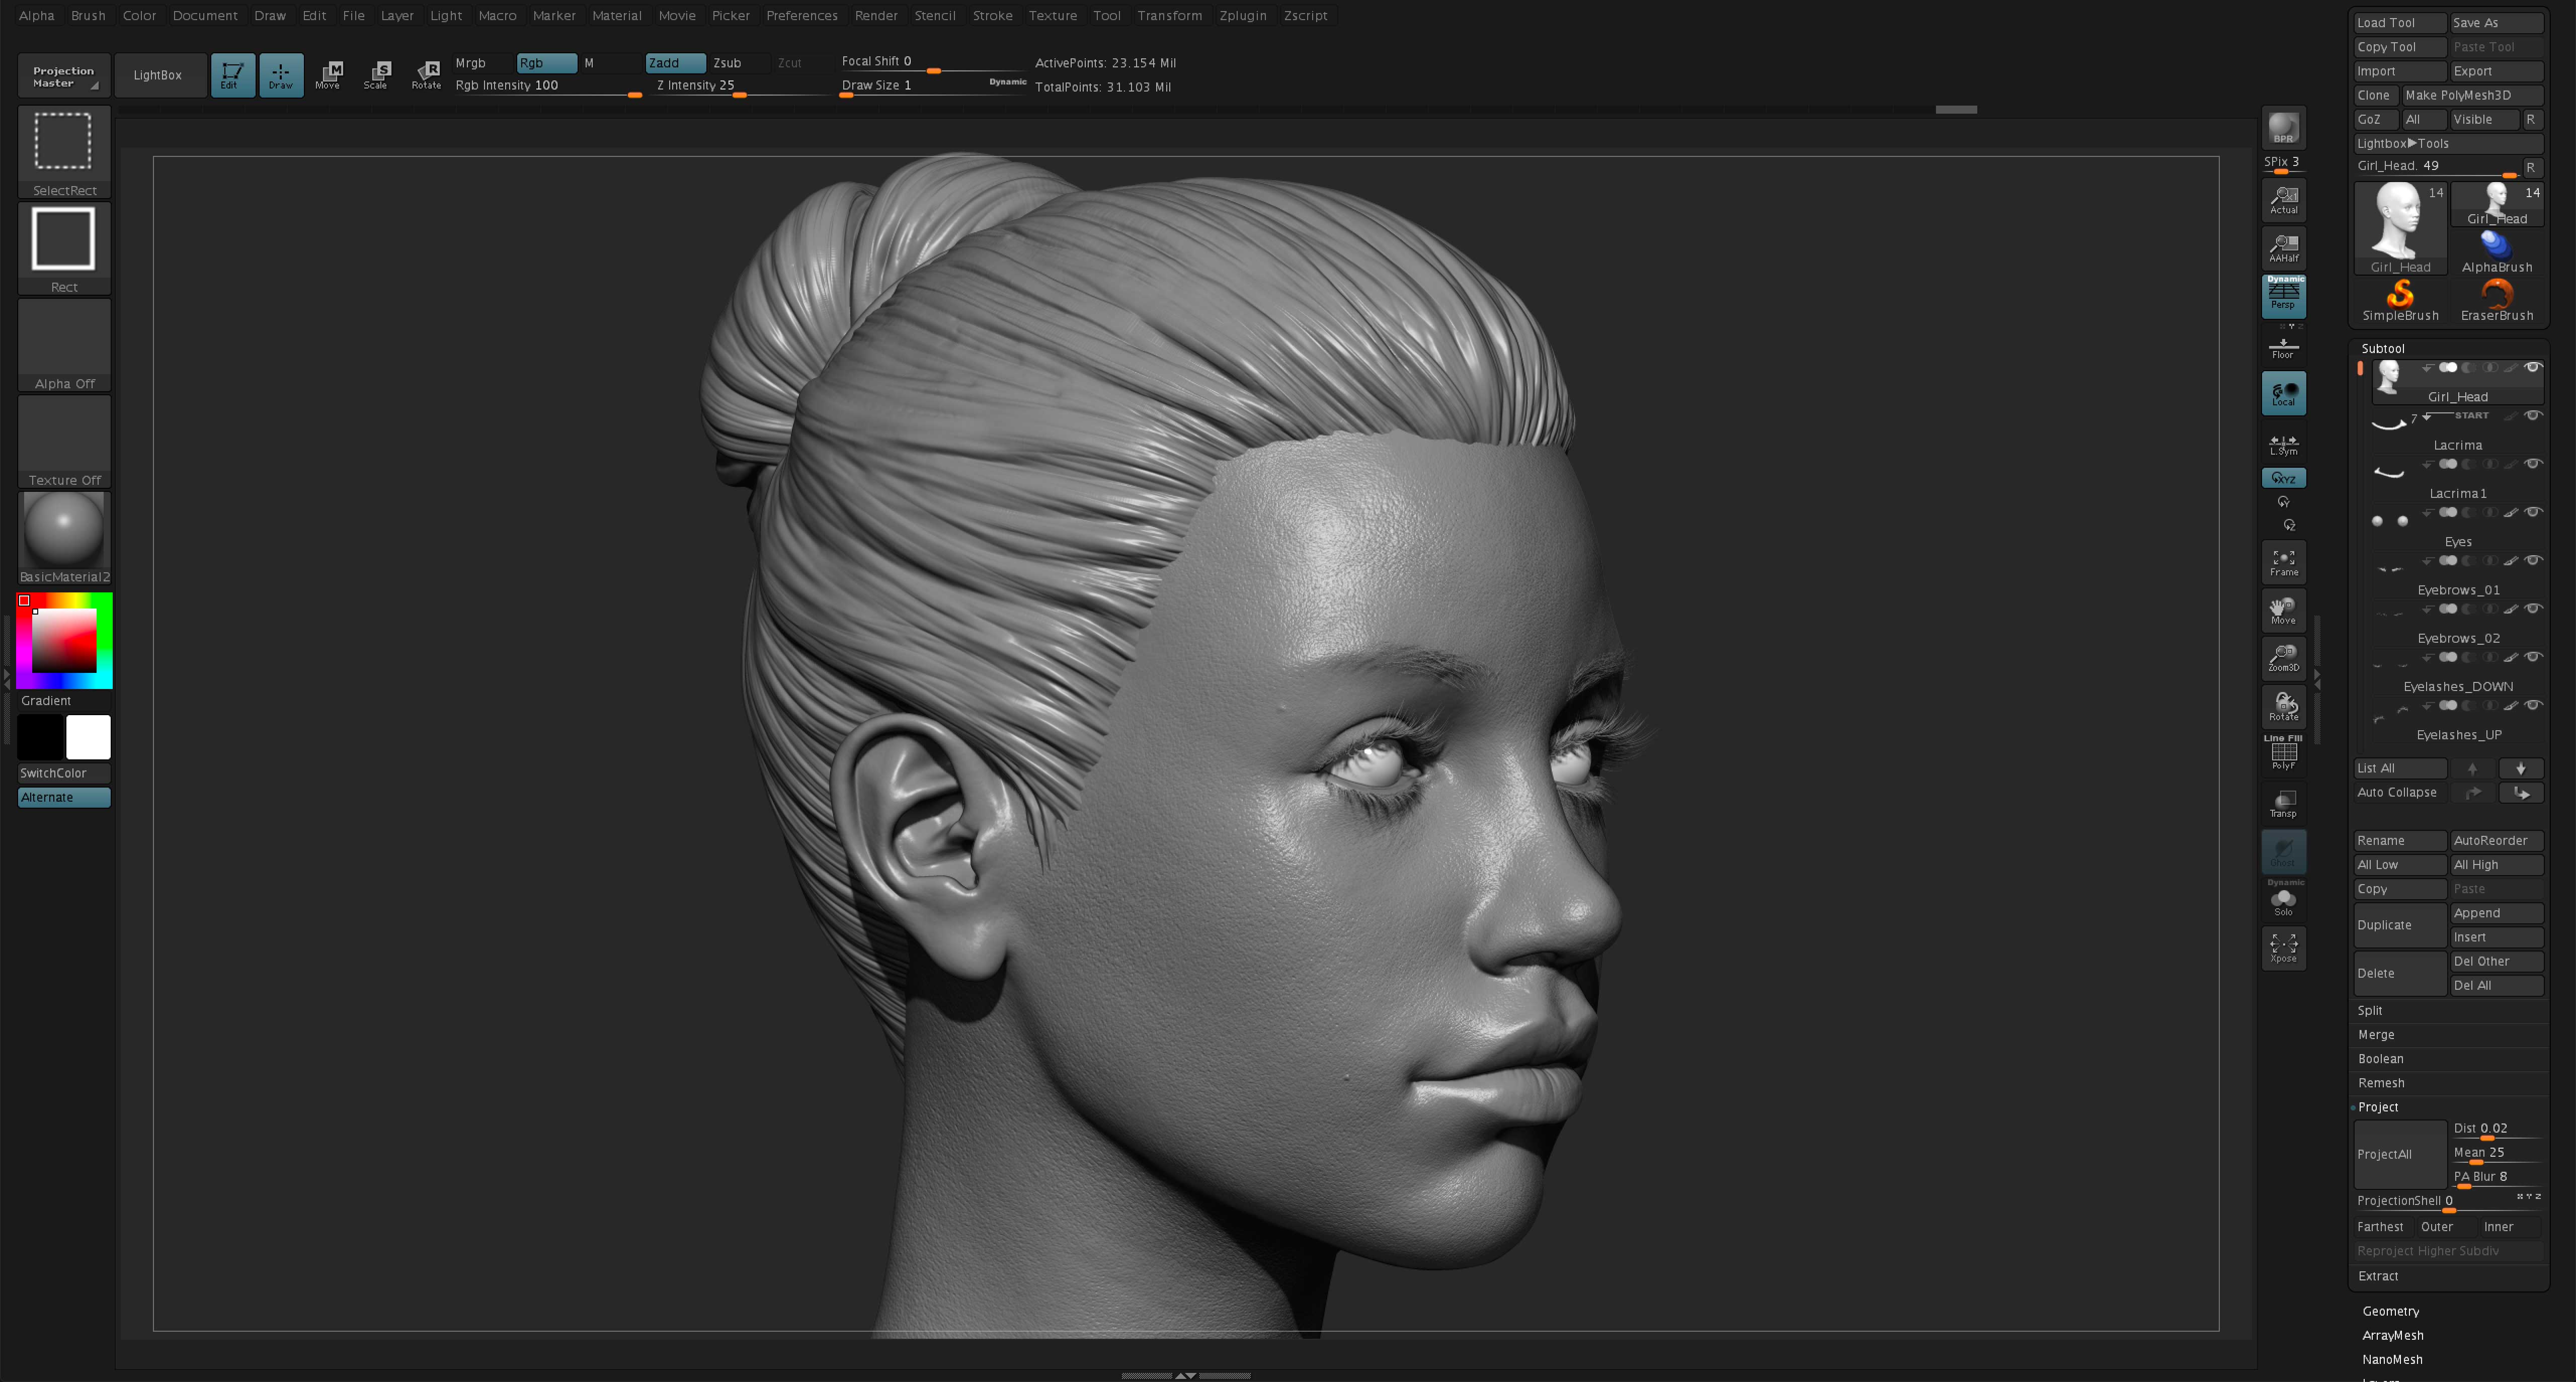Image resolution: width=2576 pixels, height=1382 pixels.
Task: Open BasicMaterial2 material picker
Action: click(64, 538)
